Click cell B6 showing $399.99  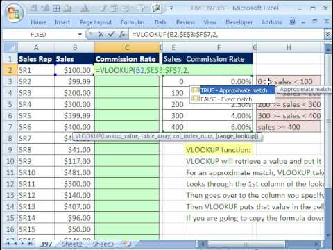click(75, 115)
